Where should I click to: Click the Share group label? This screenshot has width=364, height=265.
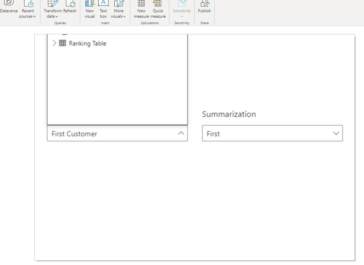tap(204, 23)
